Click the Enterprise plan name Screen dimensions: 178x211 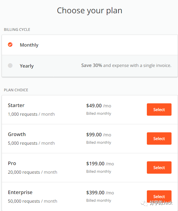(20, 192)
